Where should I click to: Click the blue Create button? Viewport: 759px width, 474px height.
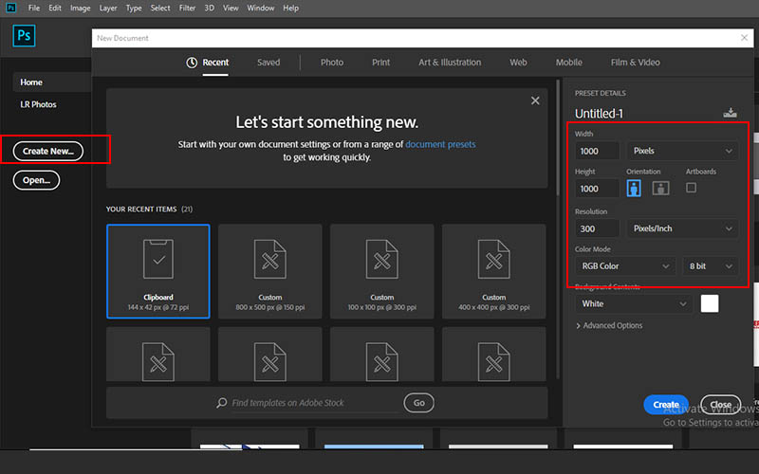[666, 405]
